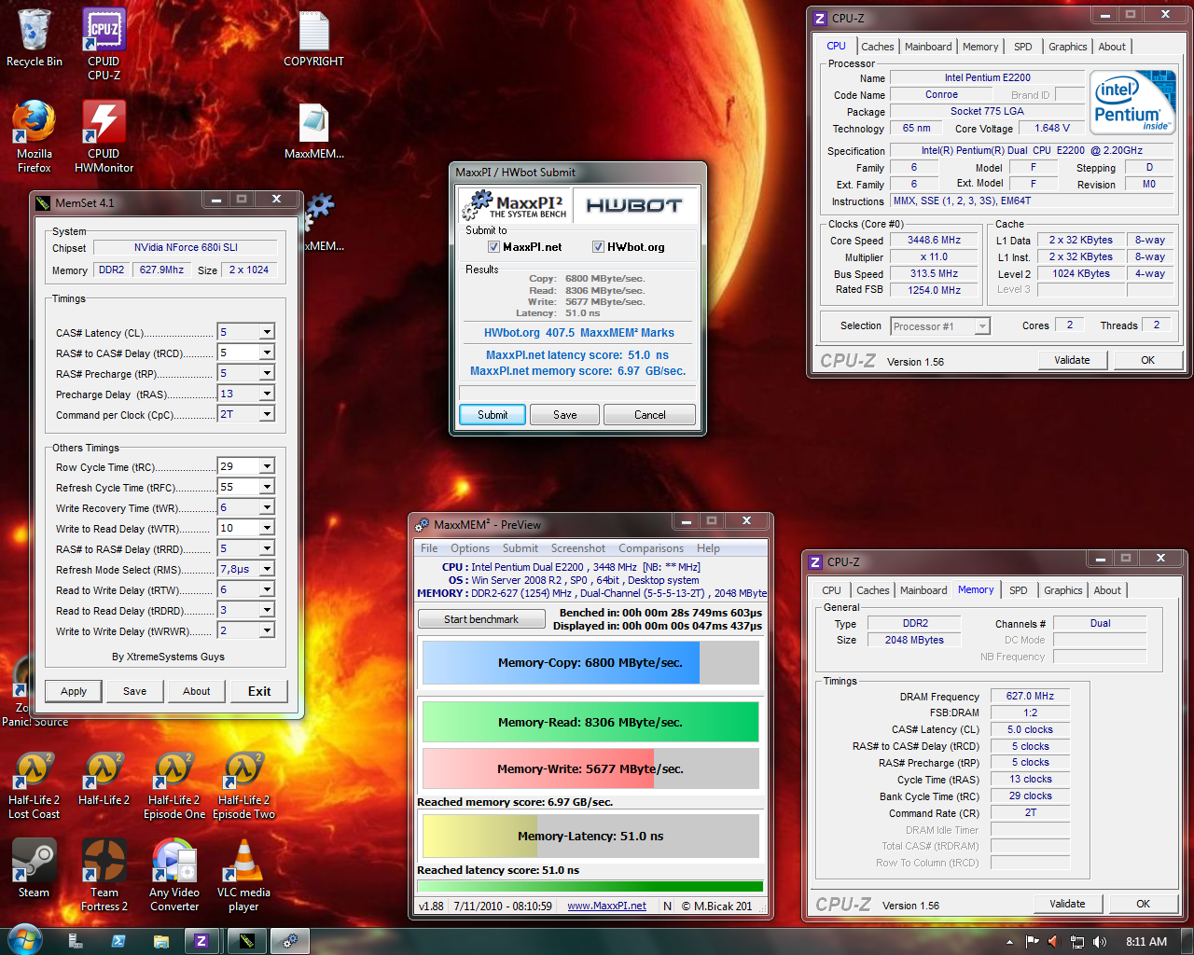Click OK in bottom CPU-Z window

[1143, 904]
